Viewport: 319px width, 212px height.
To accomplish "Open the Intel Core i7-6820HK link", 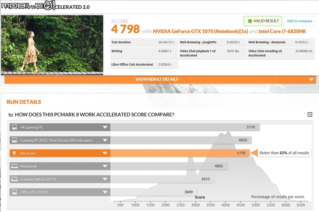I will click(x=282, y=31).
